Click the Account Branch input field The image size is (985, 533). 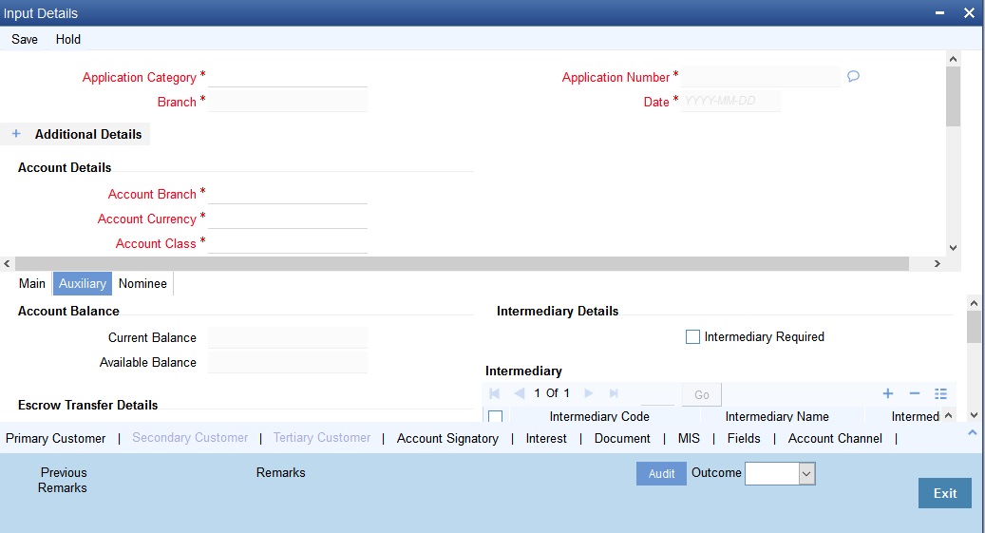(288, 193)
